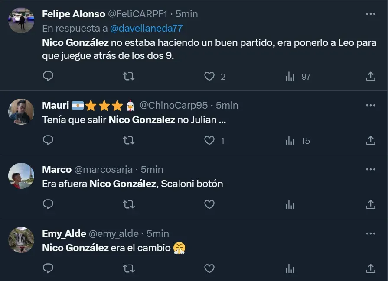Share Marco's tweet

click(x=371, y=204)
